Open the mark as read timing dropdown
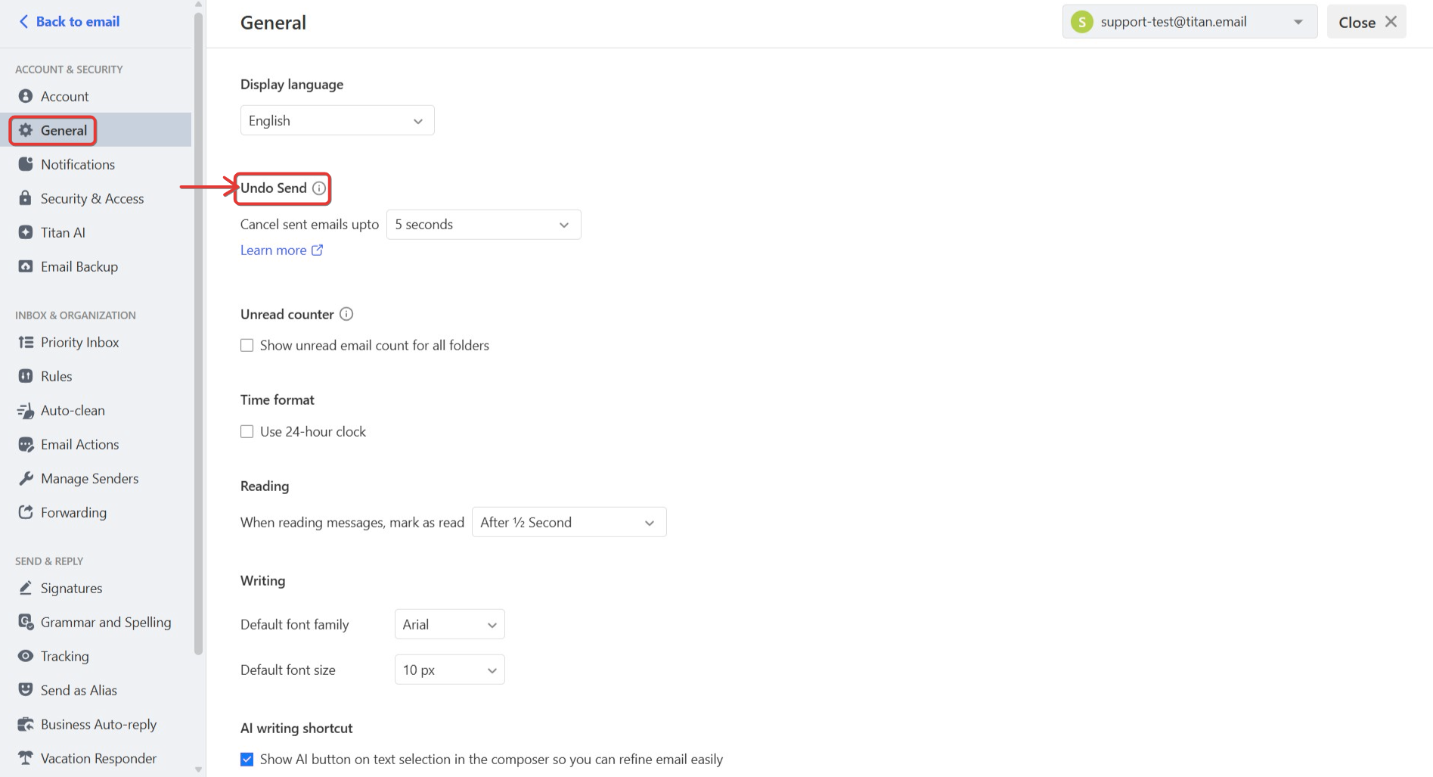The height and width of the screenshot is (777, 1433). (569, 522)
